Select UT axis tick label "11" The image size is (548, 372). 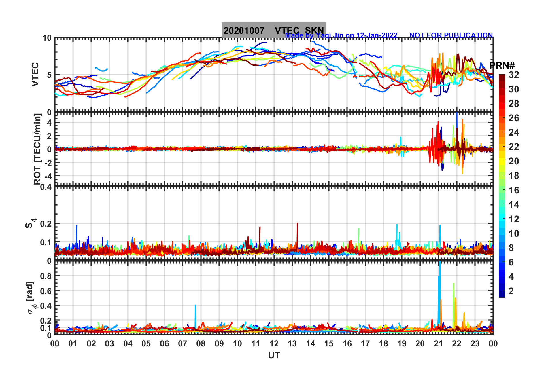(256, 343)
